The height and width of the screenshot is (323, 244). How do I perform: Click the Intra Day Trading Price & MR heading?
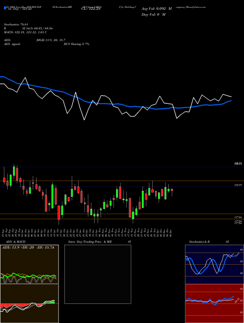point(90,242)
